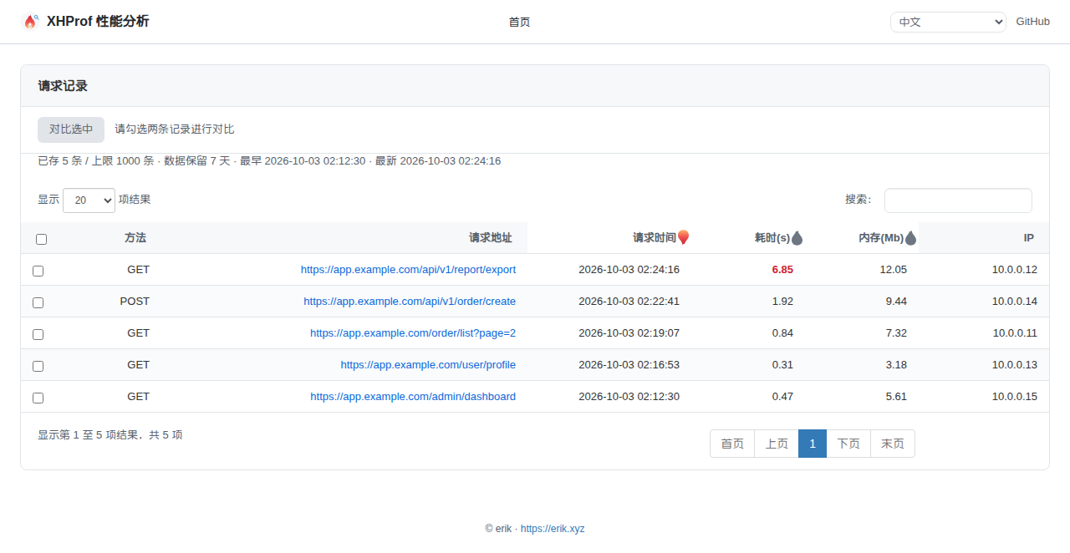
Task: Open the 中文 language dropdown
Action: coord(948,22)
